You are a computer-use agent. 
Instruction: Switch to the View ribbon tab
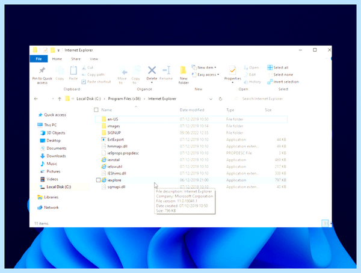click(x=94, y=59)
